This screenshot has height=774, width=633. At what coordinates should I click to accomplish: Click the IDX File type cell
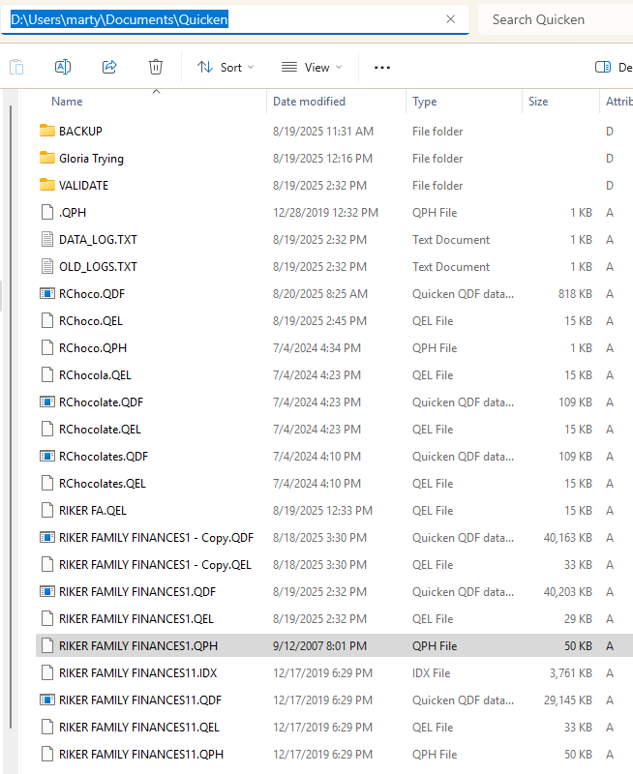(432, 673)
